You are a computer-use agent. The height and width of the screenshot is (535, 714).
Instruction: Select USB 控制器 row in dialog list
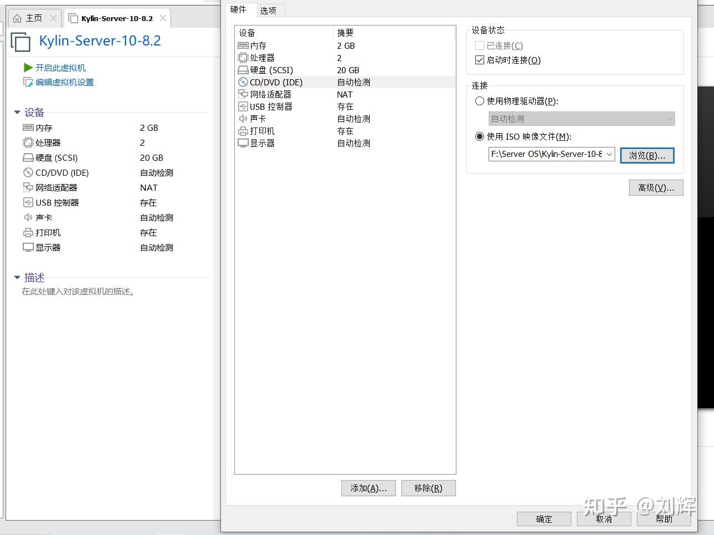point(345,106)
